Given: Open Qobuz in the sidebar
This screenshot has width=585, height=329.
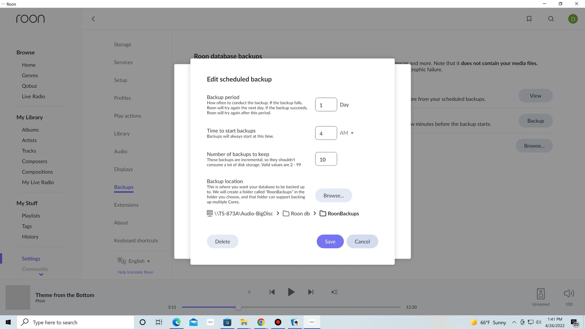Looking at the screenshot, I should point(29,86).
